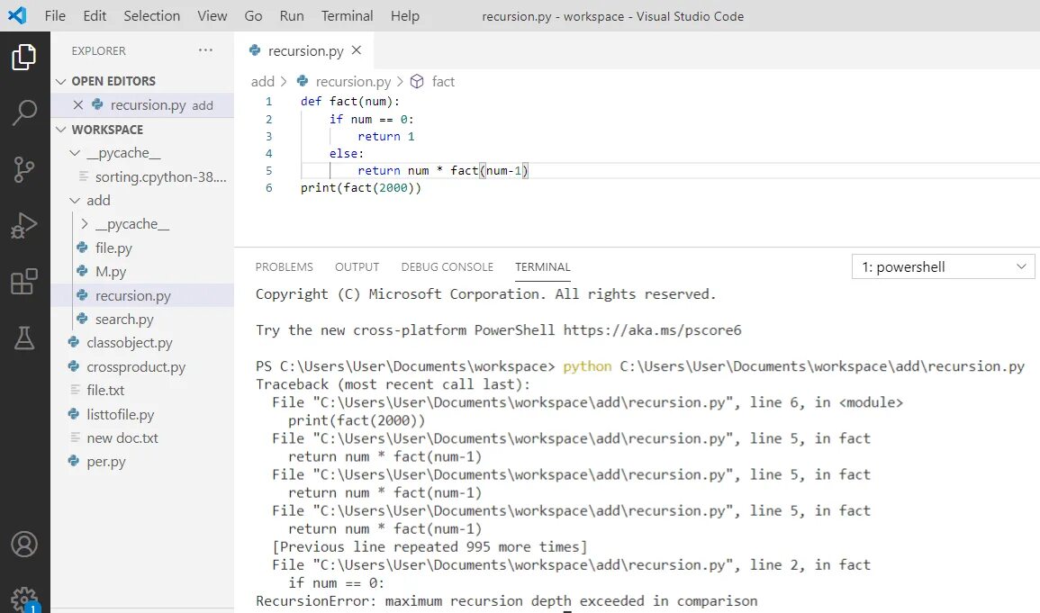Open the Extensions view
Image resolution: width=1040 pixels, height=613 pixels.
(x=24, y=281)
